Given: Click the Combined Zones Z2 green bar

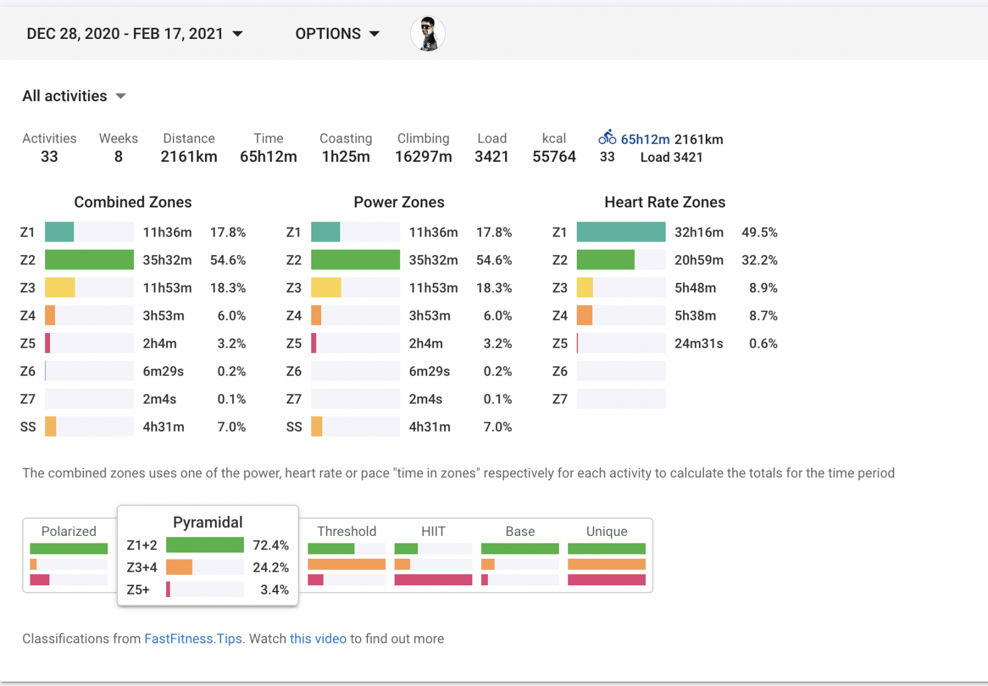Looking at the screenshot, I should pyautogui.click(x=90, y=260).
